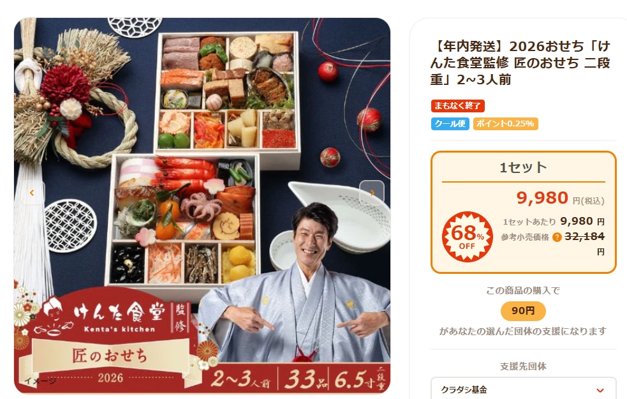
Task: Click the strikethrough price 32,184
Action: click(584, 236)
